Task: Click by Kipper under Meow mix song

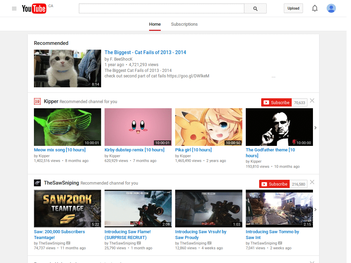Action: point(42,156)
